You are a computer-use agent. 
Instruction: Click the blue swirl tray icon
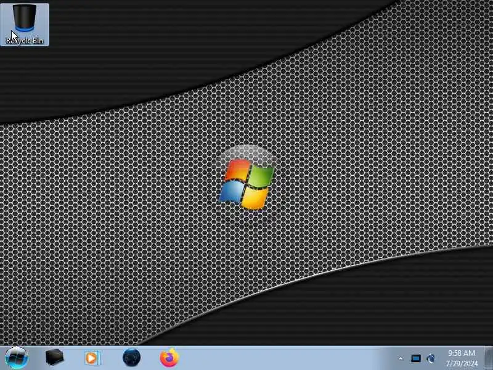click(431, 358)
